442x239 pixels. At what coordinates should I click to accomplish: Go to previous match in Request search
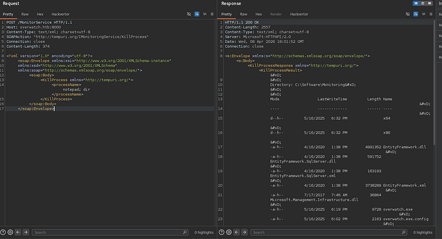pos(18,232)
